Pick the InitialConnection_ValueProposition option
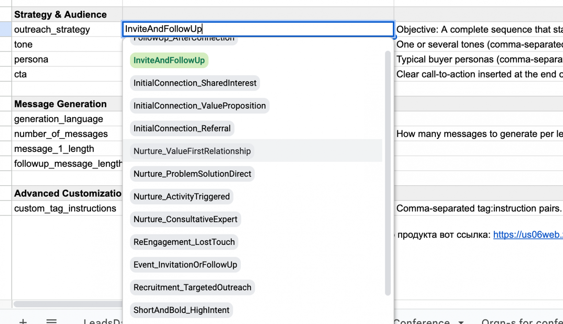563x324 pixels. (199, 106)
